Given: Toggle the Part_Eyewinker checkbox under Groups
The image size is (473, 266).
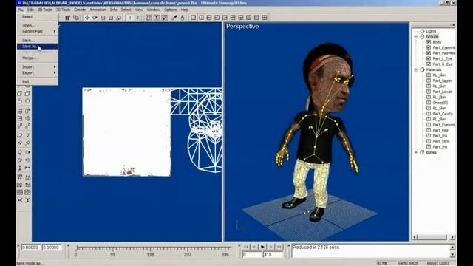Looking at the screenshot, I should [429, 47].
